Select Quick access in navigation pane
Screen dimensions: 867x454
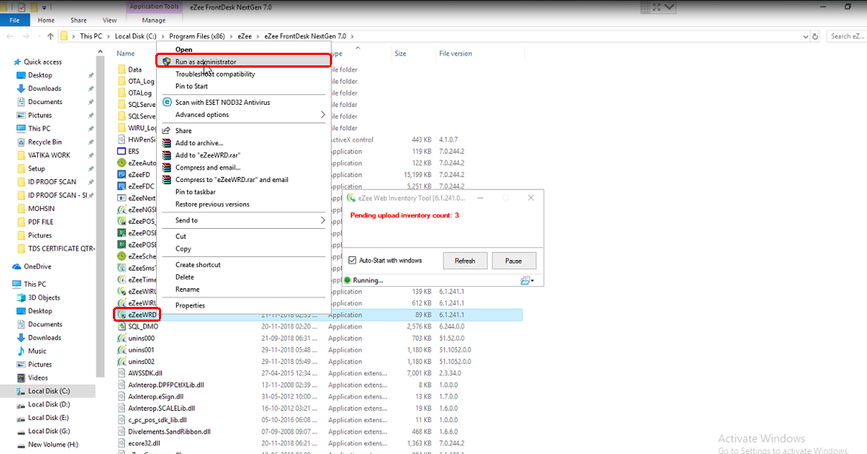(42, 62)
